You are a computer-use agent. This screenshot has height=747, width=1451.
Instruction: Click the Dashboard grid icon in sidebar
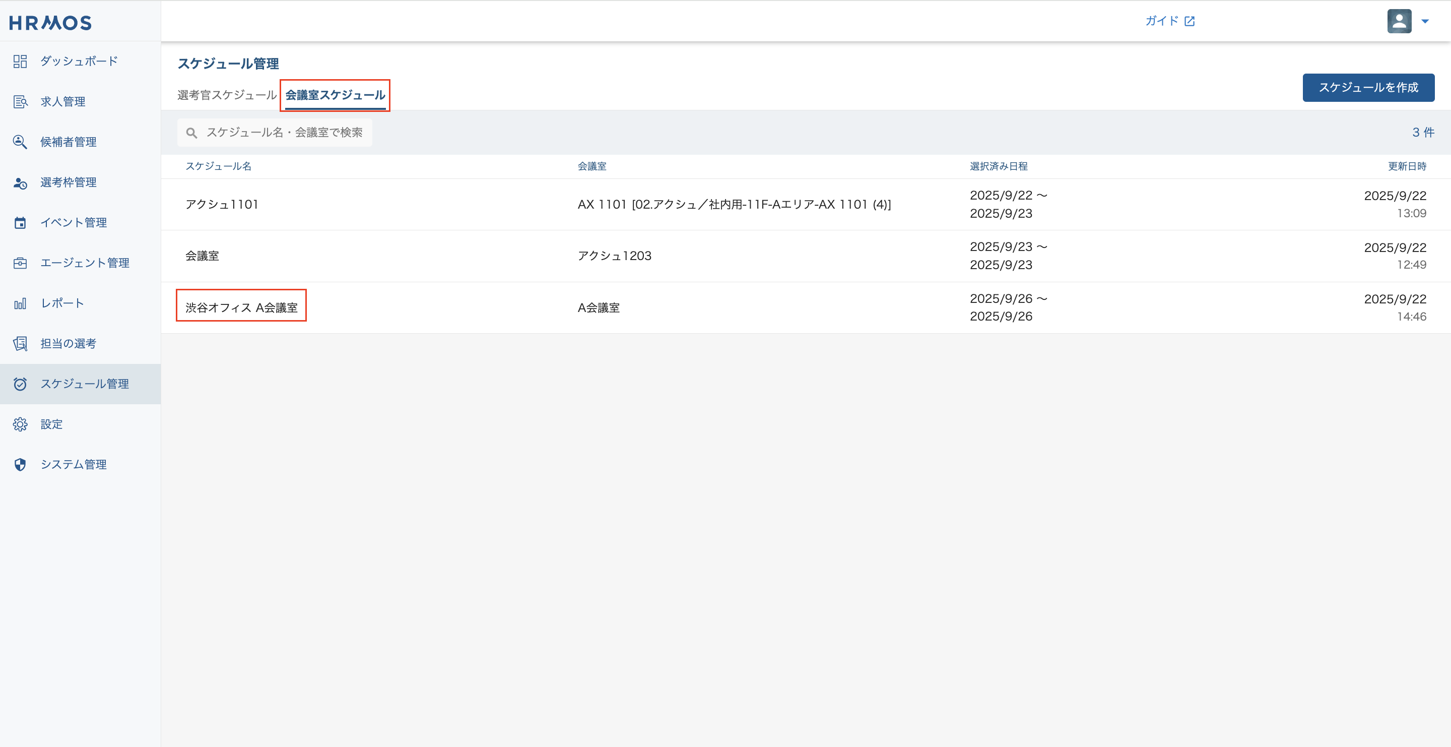coord(20,61)
